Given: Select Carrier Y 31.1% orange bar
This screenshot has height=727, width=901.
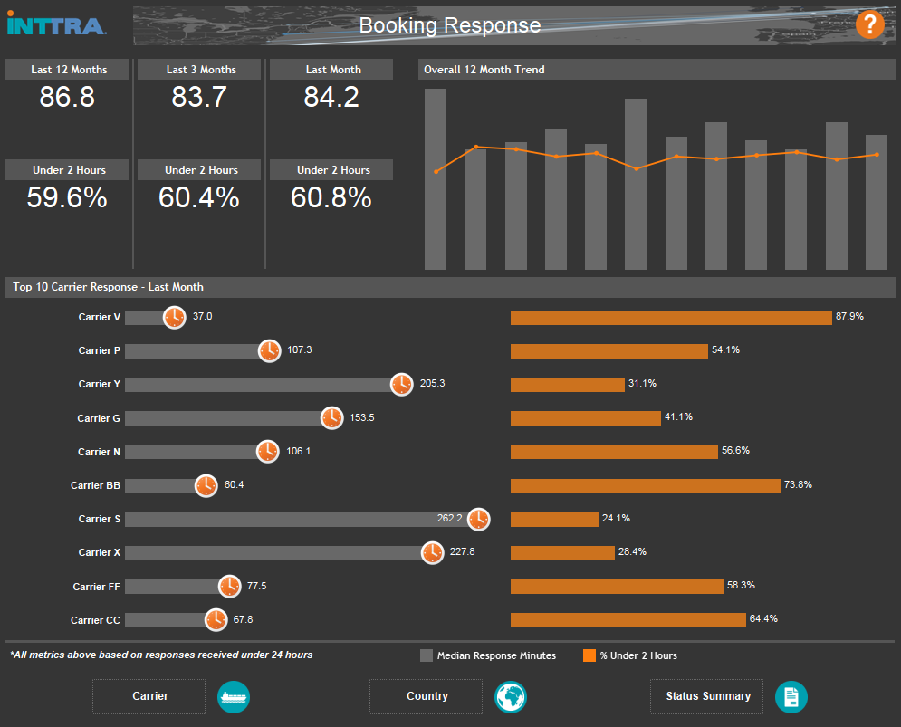Looking at the screenshot, I should click(568, 385).
